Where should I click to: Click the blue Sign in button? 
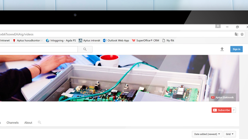(x=236, y=49)
